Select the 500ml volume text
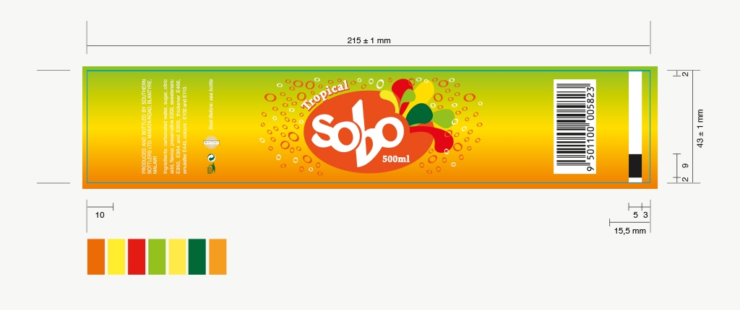The width and height of the screenshot is (740, 310). pos(396,159)
